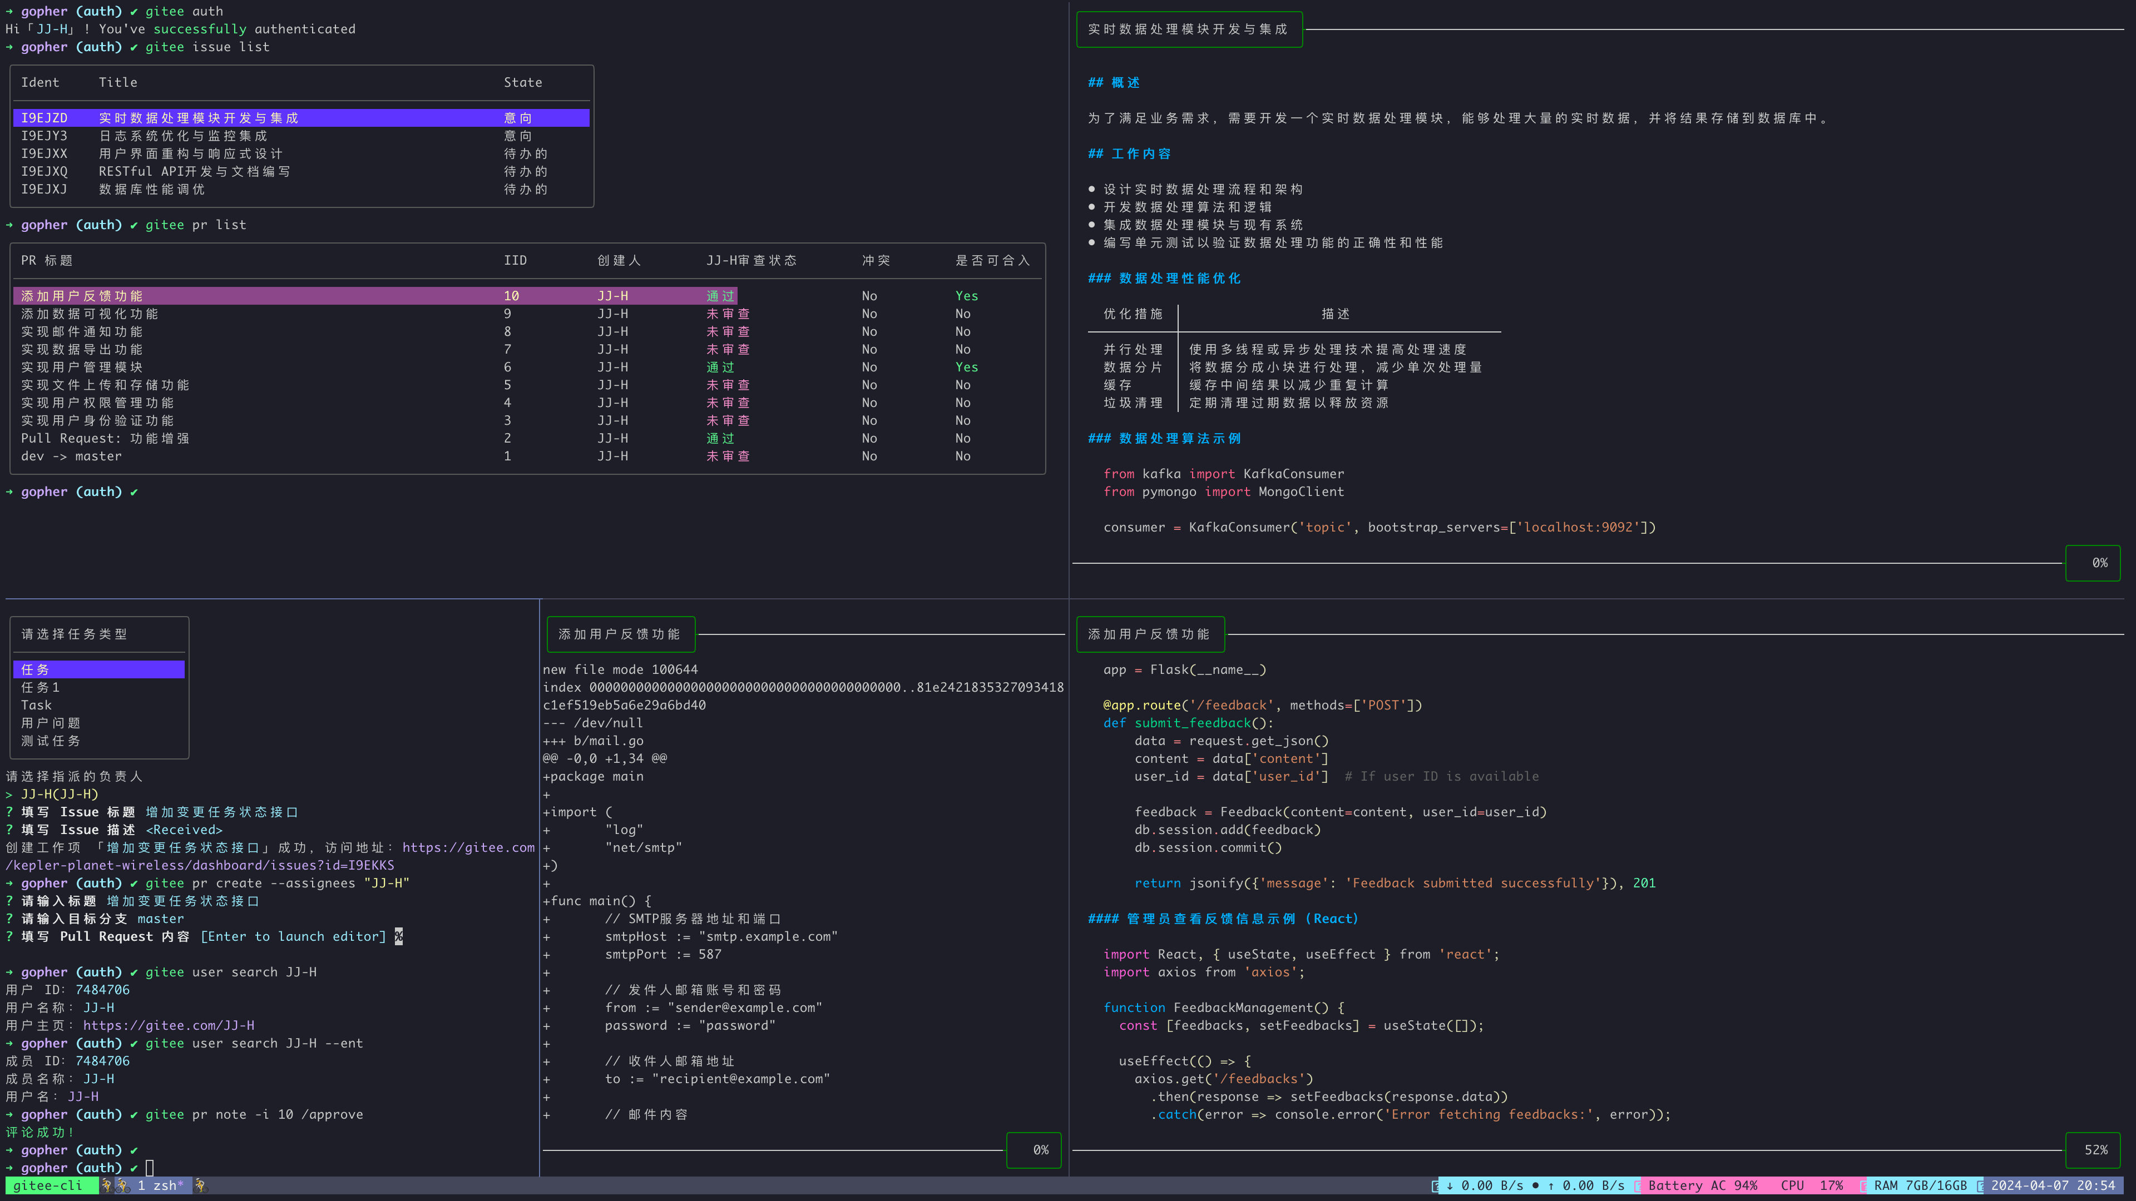Select issue I9EJXQ RESTful API开发与文档编写
The height and width of the screenshot is (1201, 2136).
tap(301, 172)
